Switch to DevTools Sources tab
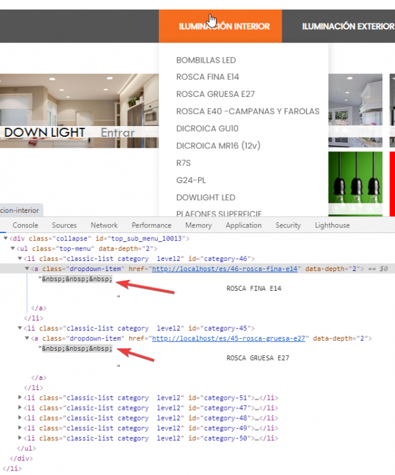Viewport: 395px width, 475px height. (x=64, y=225)
